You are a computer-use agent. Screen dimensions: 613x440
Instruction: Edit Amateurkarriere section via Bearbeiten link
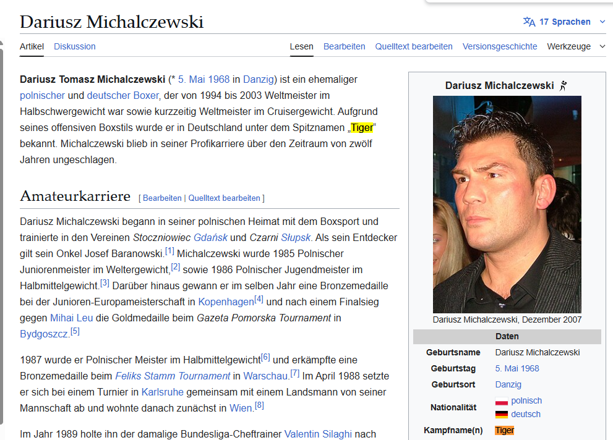[x=162, y=198]
